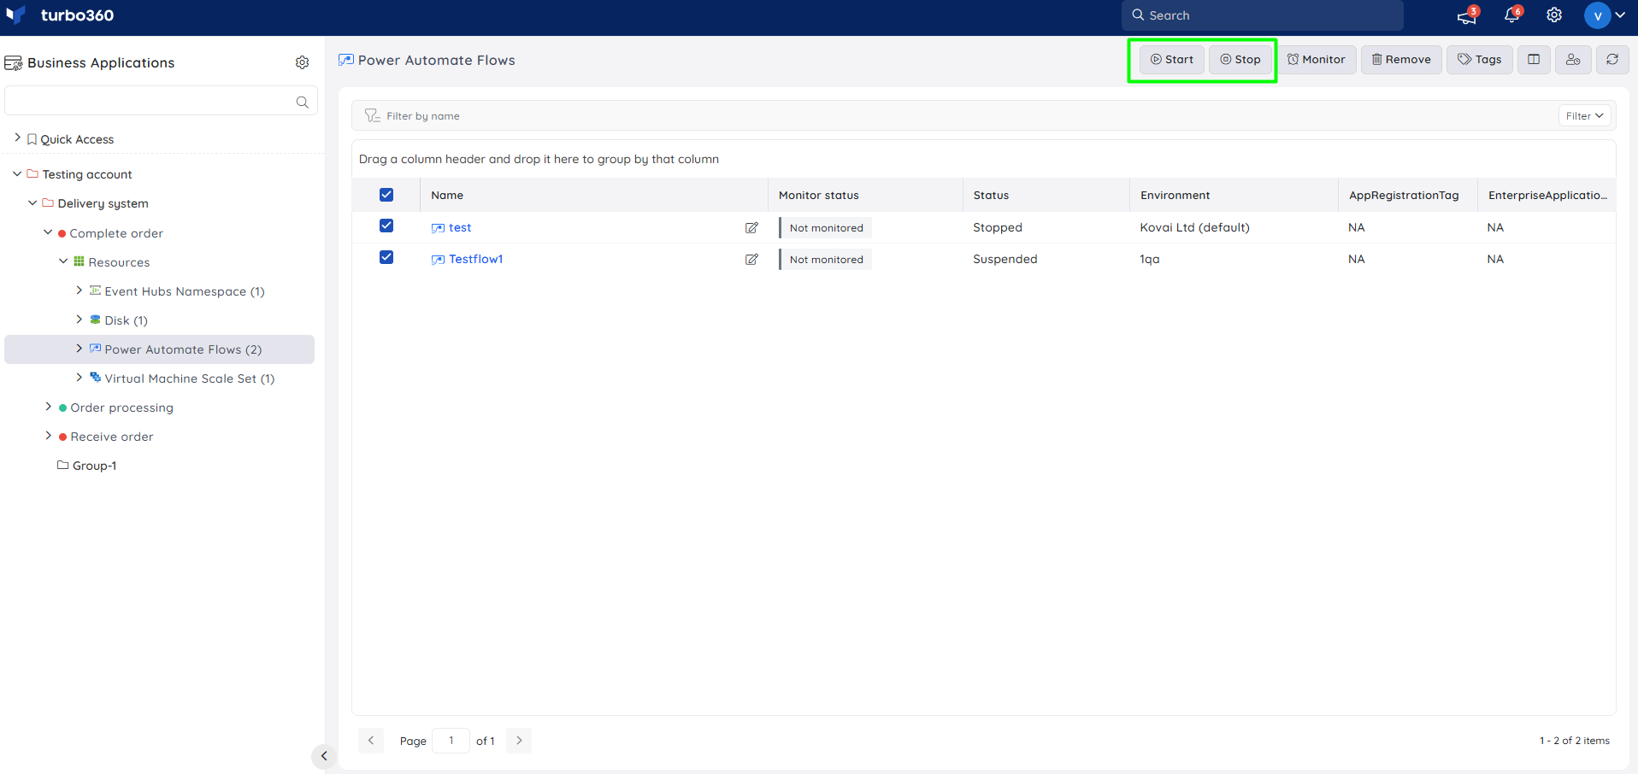Viewport: 1638px width, 774px height.
Task: Sort by Monitor status column header
Action: point(818,195)
